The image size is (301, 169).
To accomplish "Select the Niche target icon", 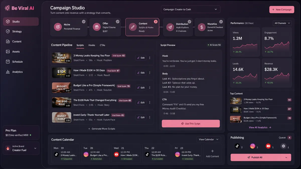I will pos(58,27).
